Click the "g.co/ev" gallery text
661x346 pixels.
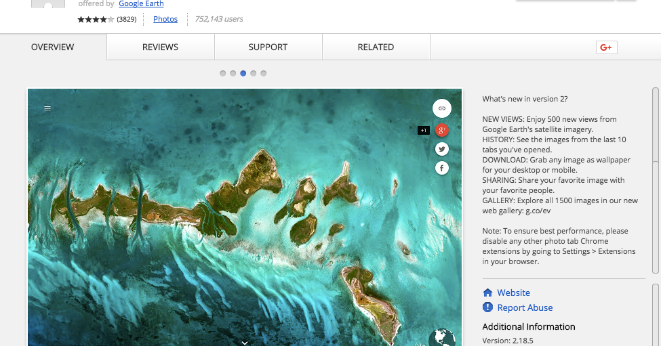[x=538, y=211]
